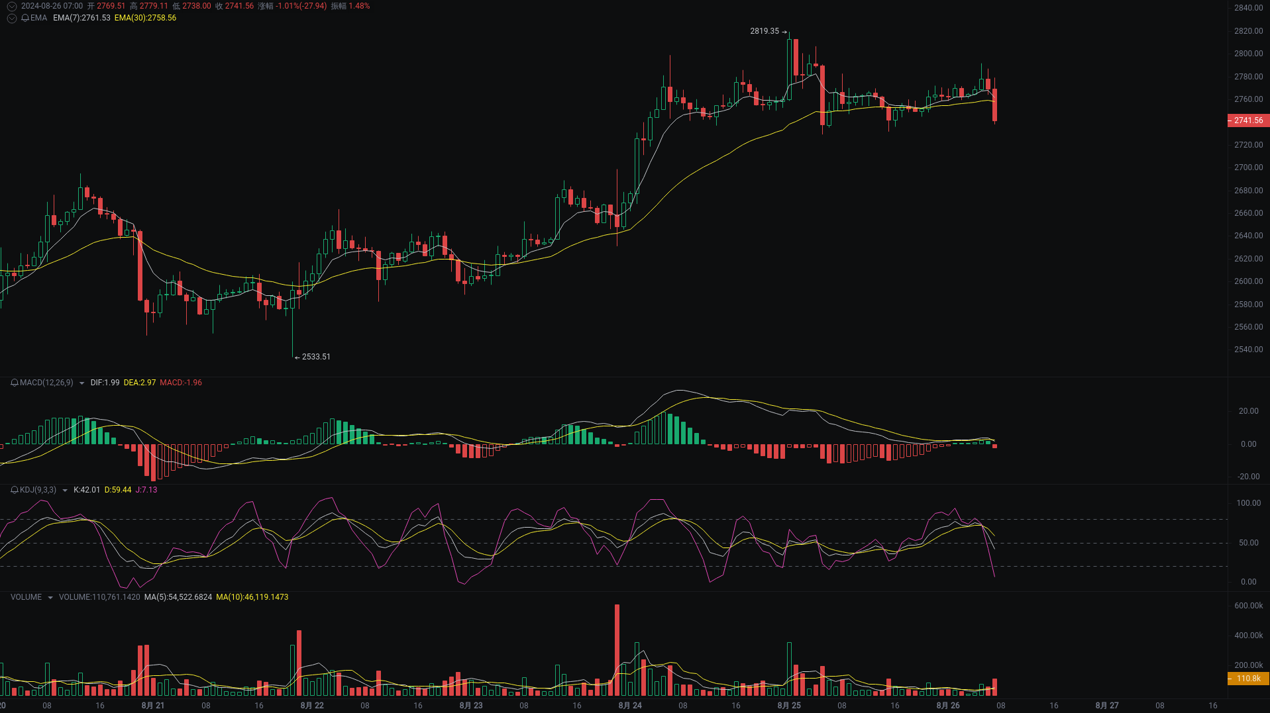
Task: Collapse the EMA indicator row chevron
Action: click(x=11, y=18)
